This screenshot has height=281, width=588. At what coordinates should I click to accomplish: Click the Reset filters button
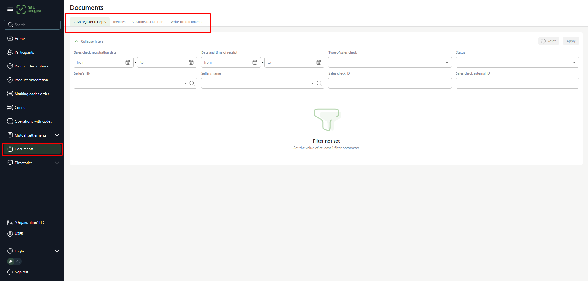click(548, 41)
